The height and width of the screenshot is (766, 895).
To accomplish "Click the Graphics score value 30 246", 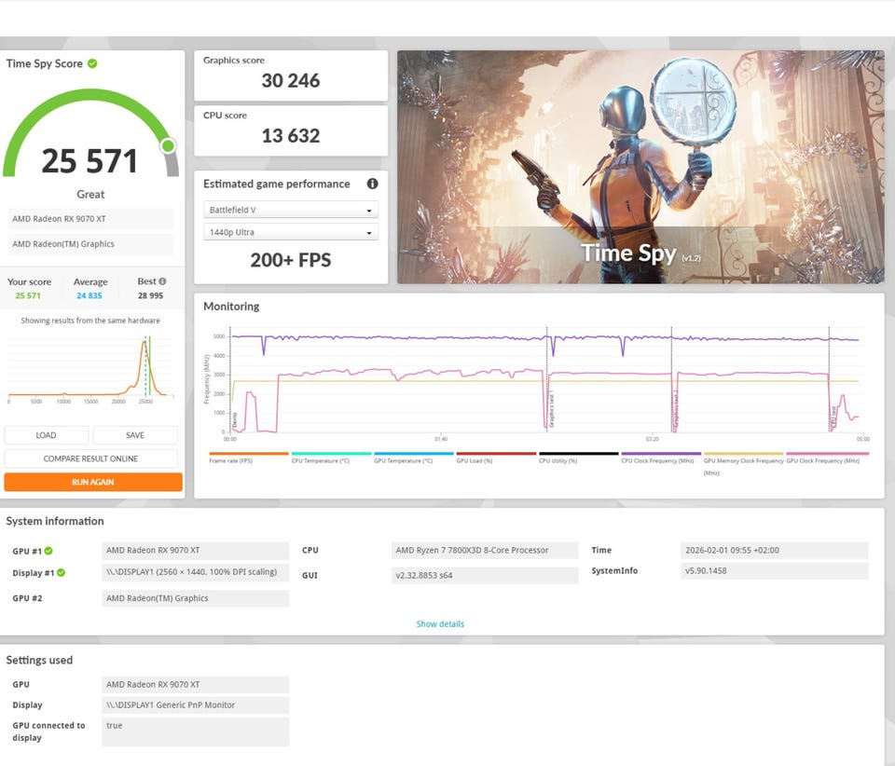I will (x=291, y=80).
